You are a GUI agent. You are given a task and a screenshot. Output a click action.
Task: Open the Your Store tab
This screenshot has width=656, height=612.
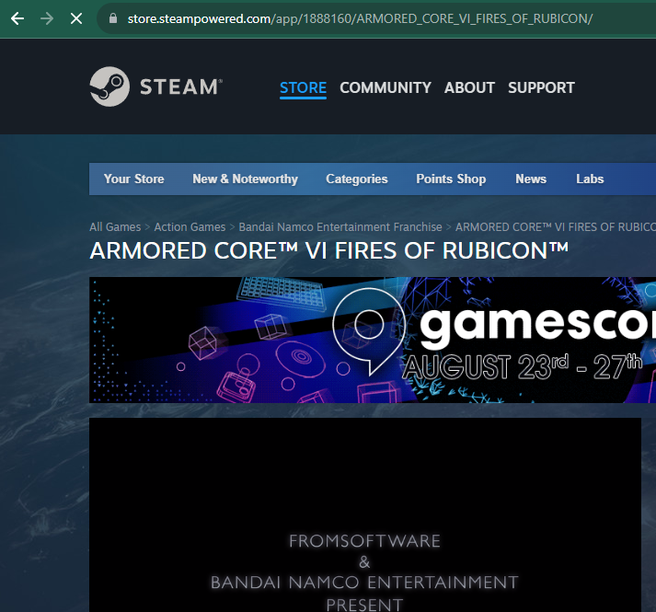click(x=134, y=179)
